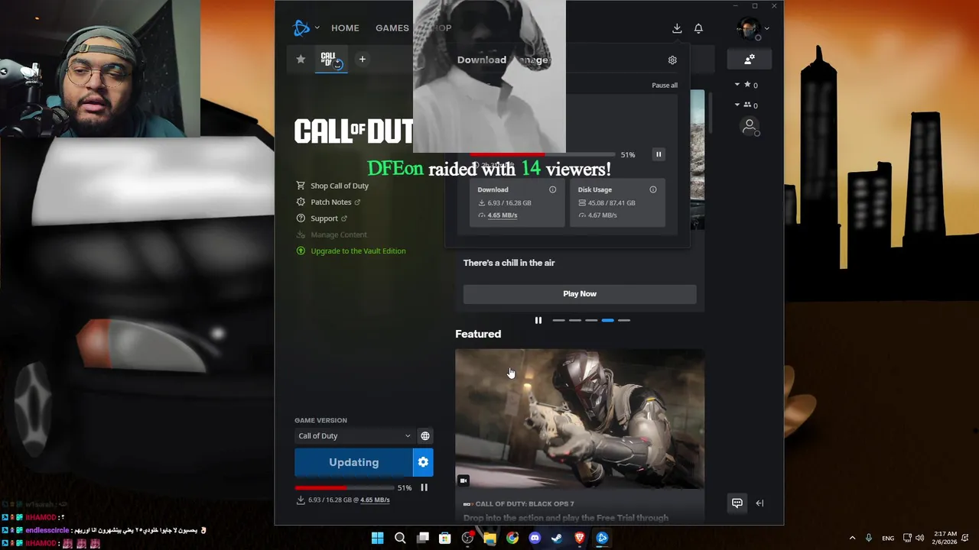Click the video camera icon on featured image

pos(463,480)
